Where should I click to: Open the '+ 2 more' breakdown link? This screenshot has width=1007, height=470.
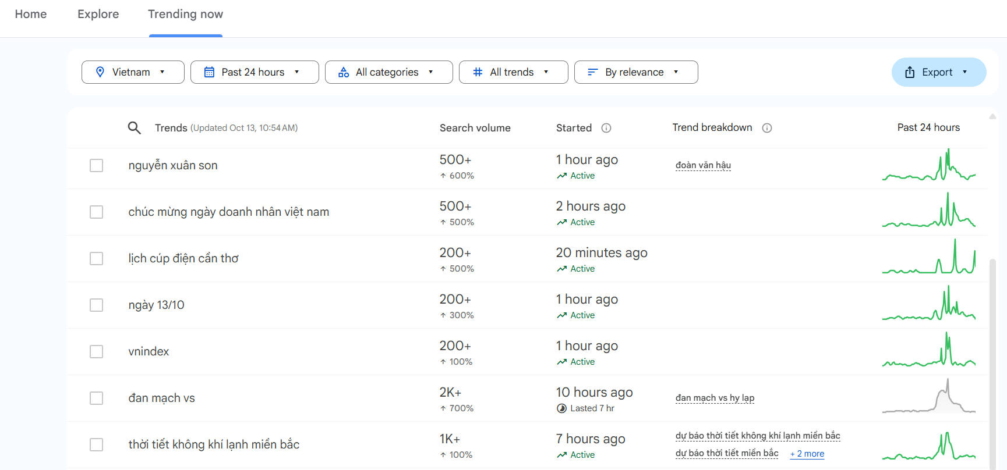point(807,454)
